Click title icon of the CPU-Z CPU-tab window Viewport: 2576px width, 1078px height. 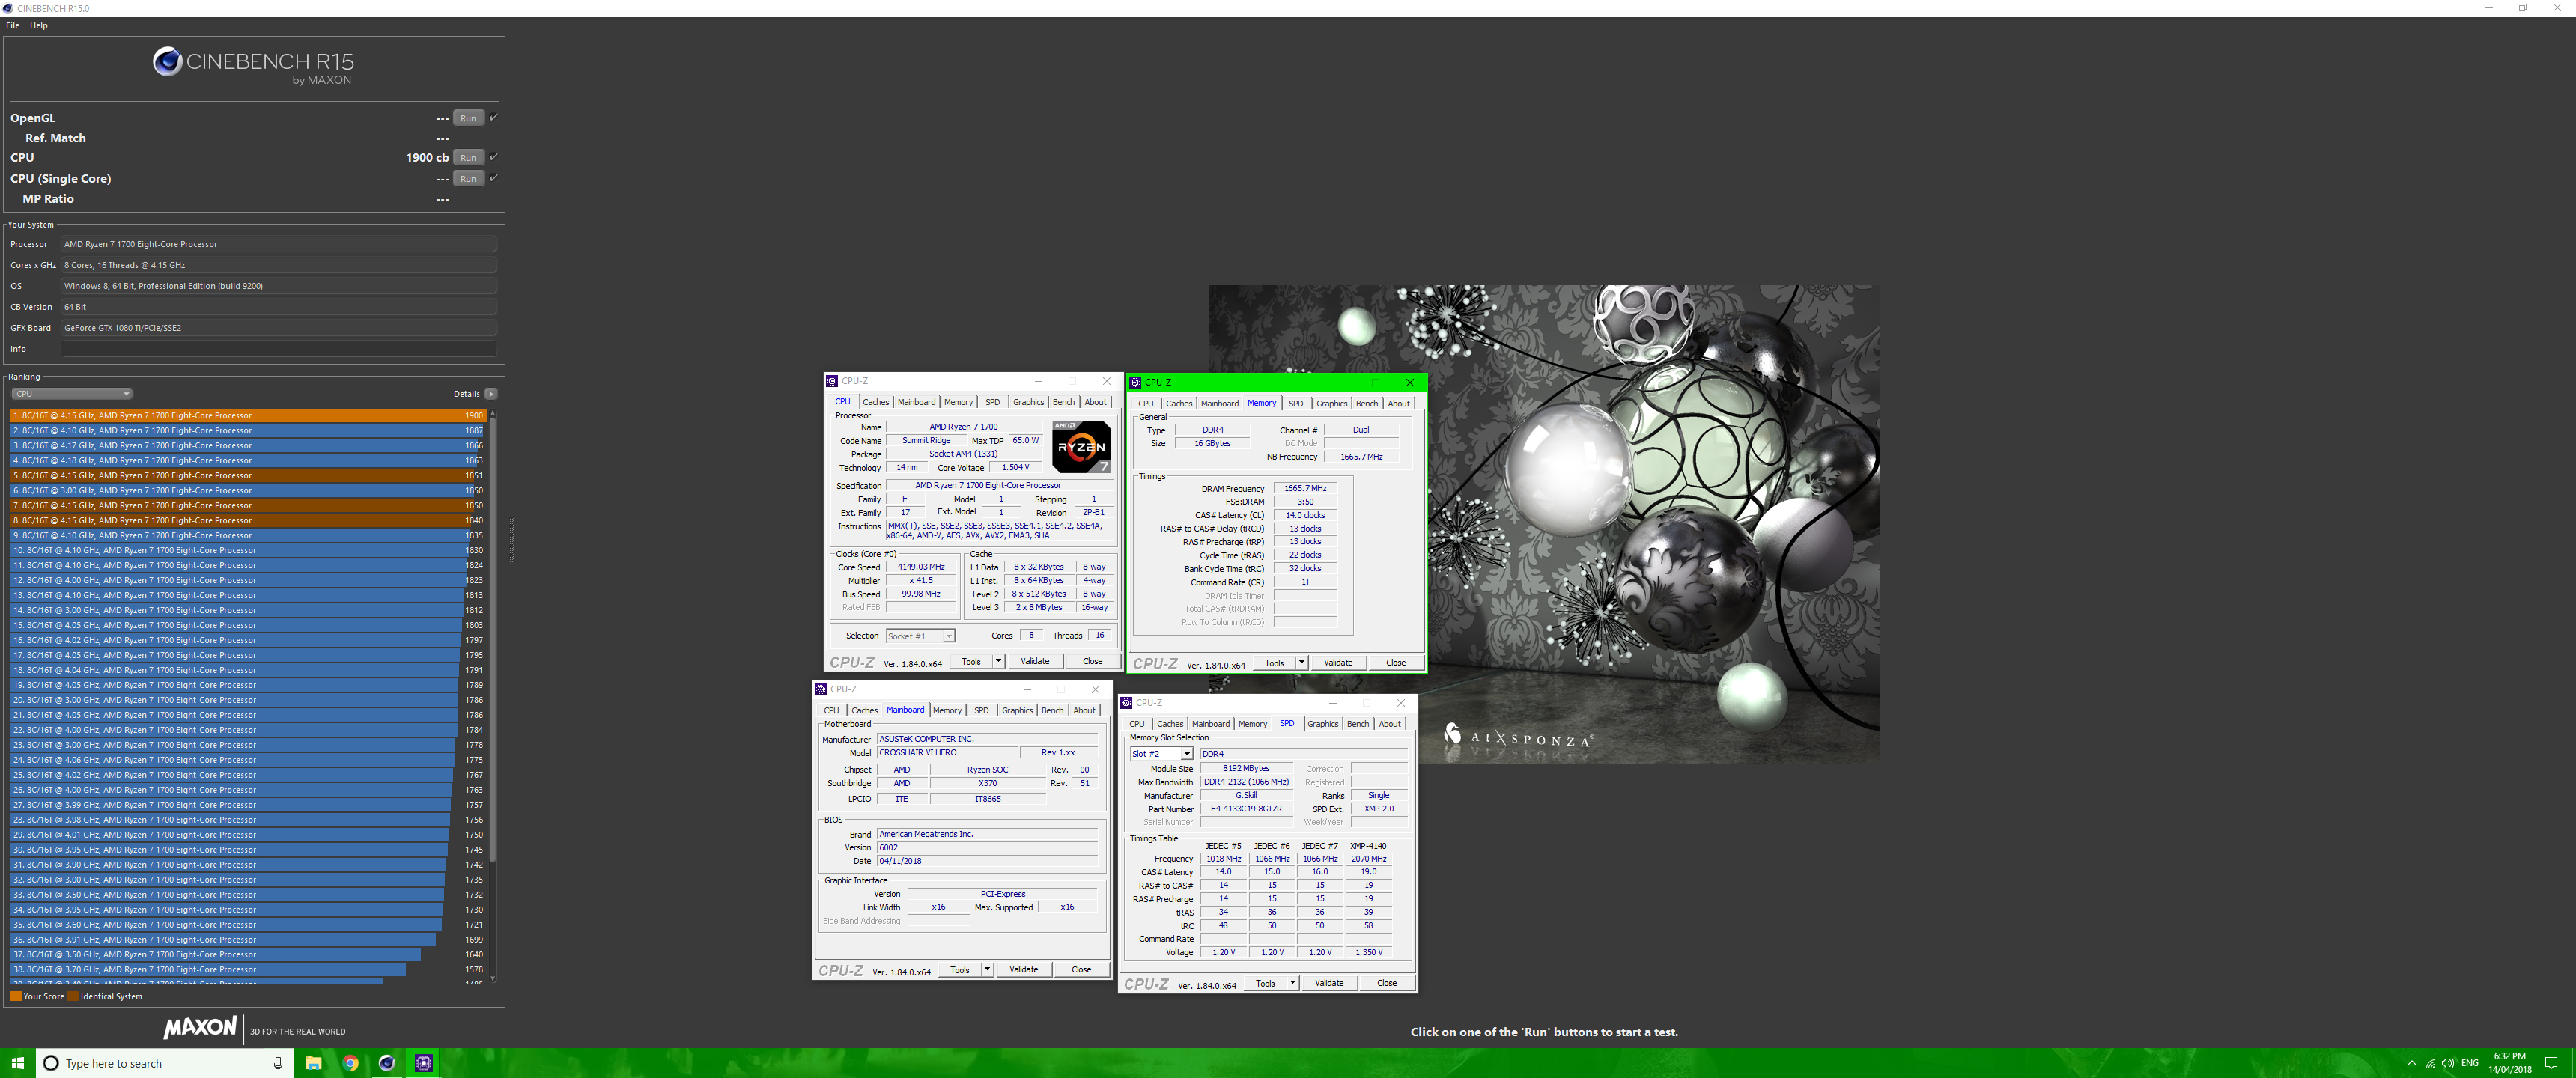(832, 381)
